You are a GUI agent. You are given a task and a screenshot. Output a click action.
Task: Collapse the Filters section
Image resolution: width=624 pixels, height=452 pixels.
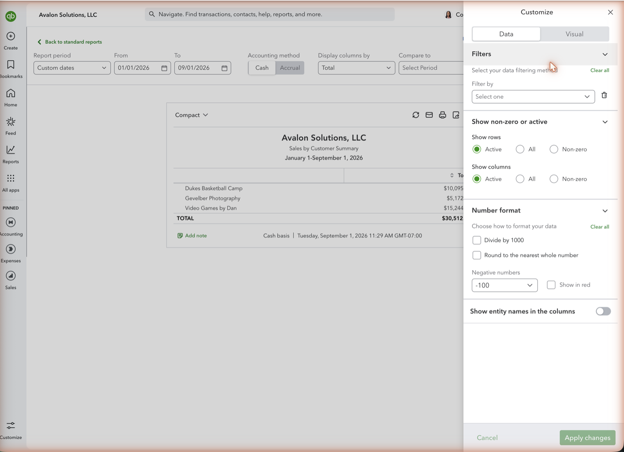click(x=605, y=54)
